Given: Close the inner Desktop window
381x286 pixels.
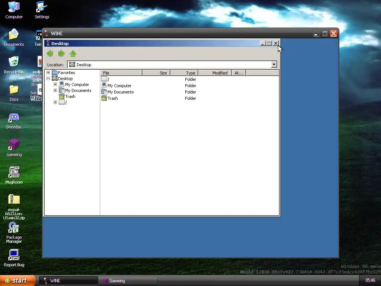Looking at the screenshot, I should [275, 43].
